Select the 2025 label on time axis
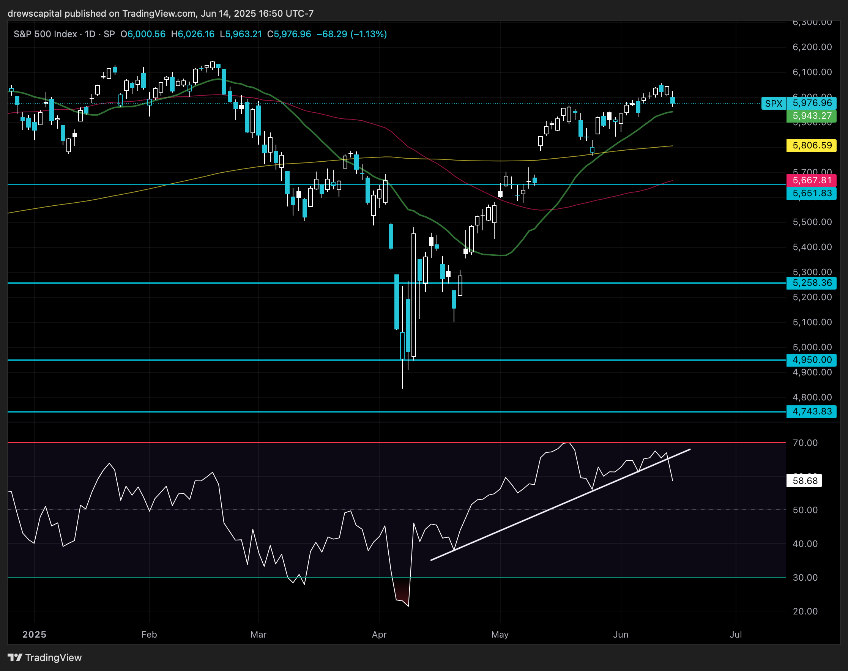848x671 pixels. point(34,635)
